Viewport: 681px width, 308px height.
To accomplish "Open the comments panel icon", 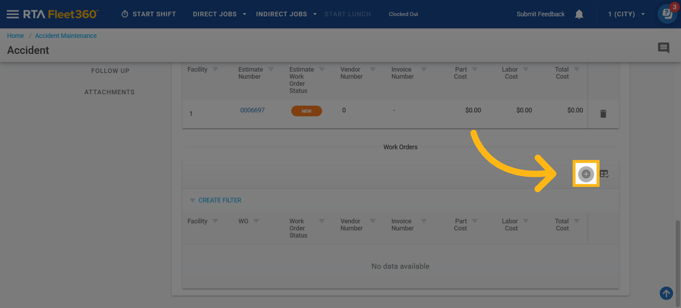I will pos(663,48).
